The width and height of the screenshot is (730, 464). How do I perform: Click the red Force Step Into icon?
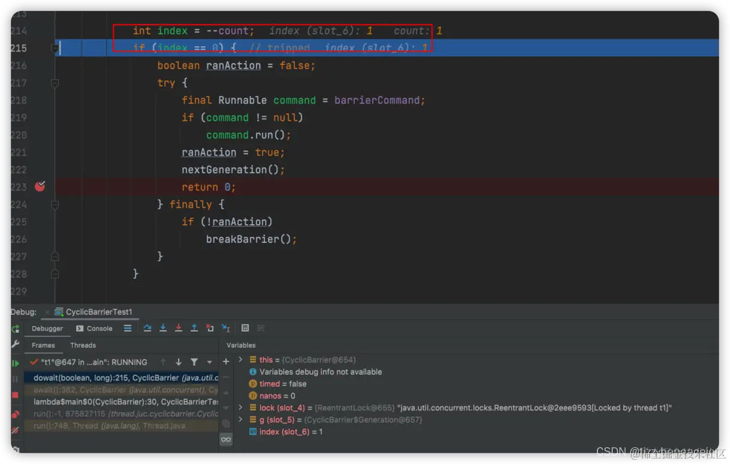point(179,328)
